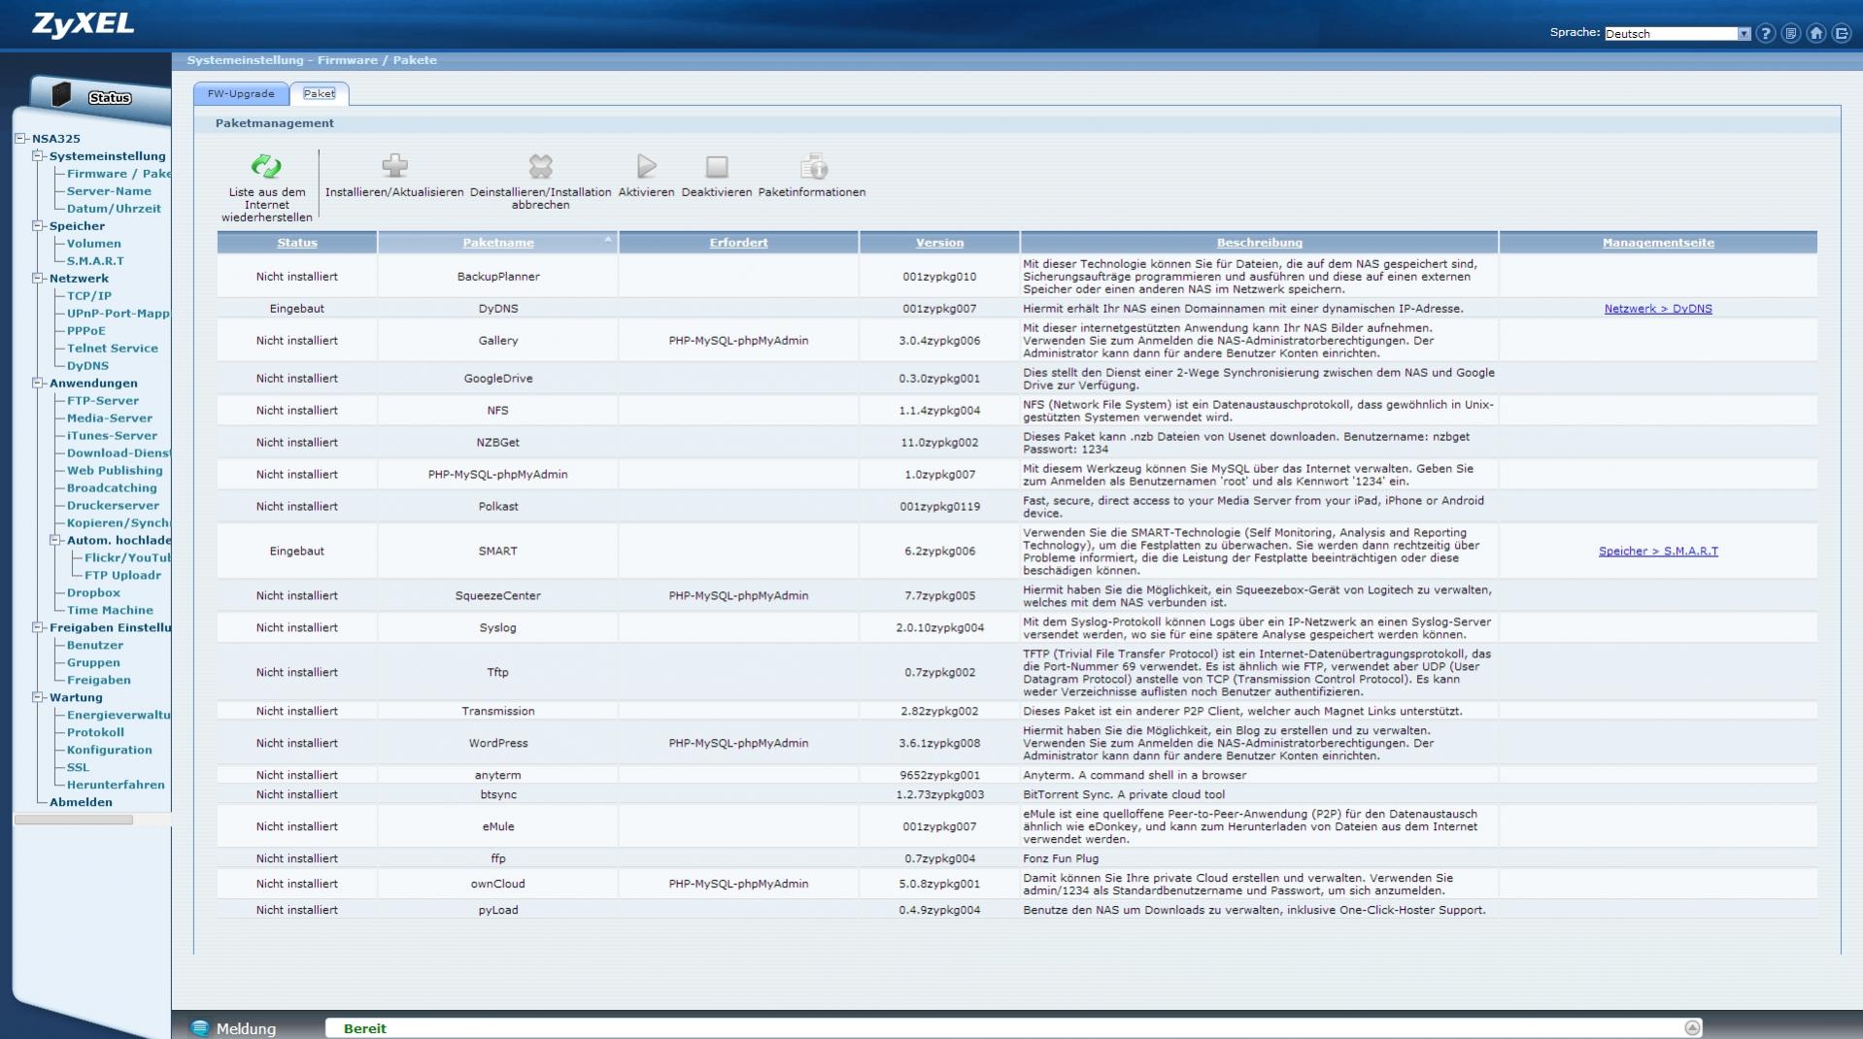The height and width of the screenshot is (1039, 1863).
Task: Collapse the Wartung tree node
Action: [x=38, y=697]
